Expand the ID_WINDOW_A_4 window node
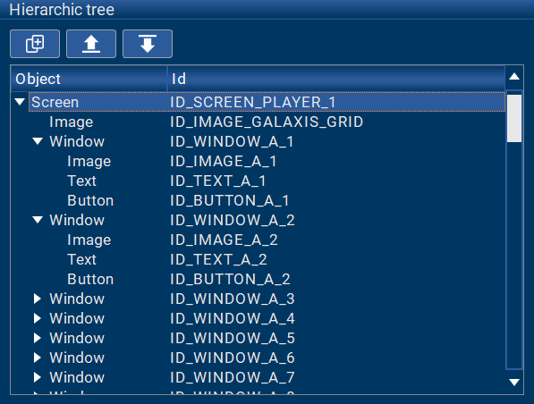The width and height of the screenshot is (534, 404). click(38, 318)
